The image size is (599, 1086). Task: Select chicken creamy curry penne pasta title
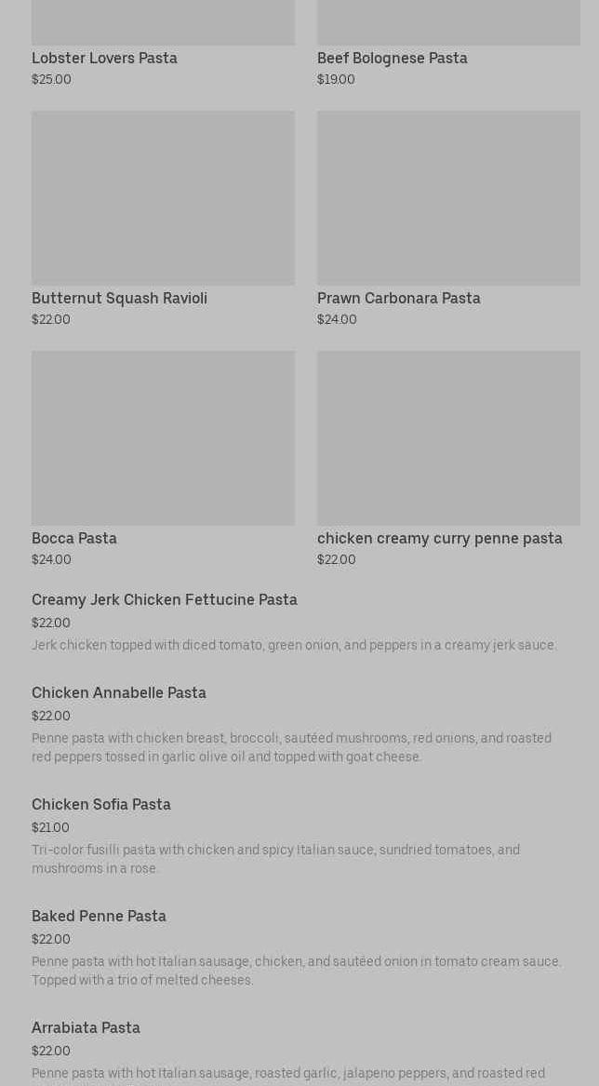click(x=439, y=539)
